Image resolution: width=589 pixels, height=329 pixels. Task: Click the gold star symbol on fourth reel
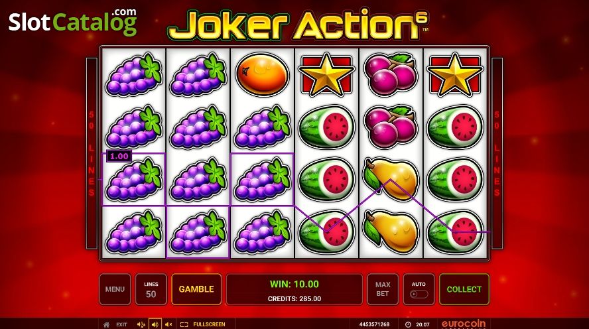click(326, 74)
